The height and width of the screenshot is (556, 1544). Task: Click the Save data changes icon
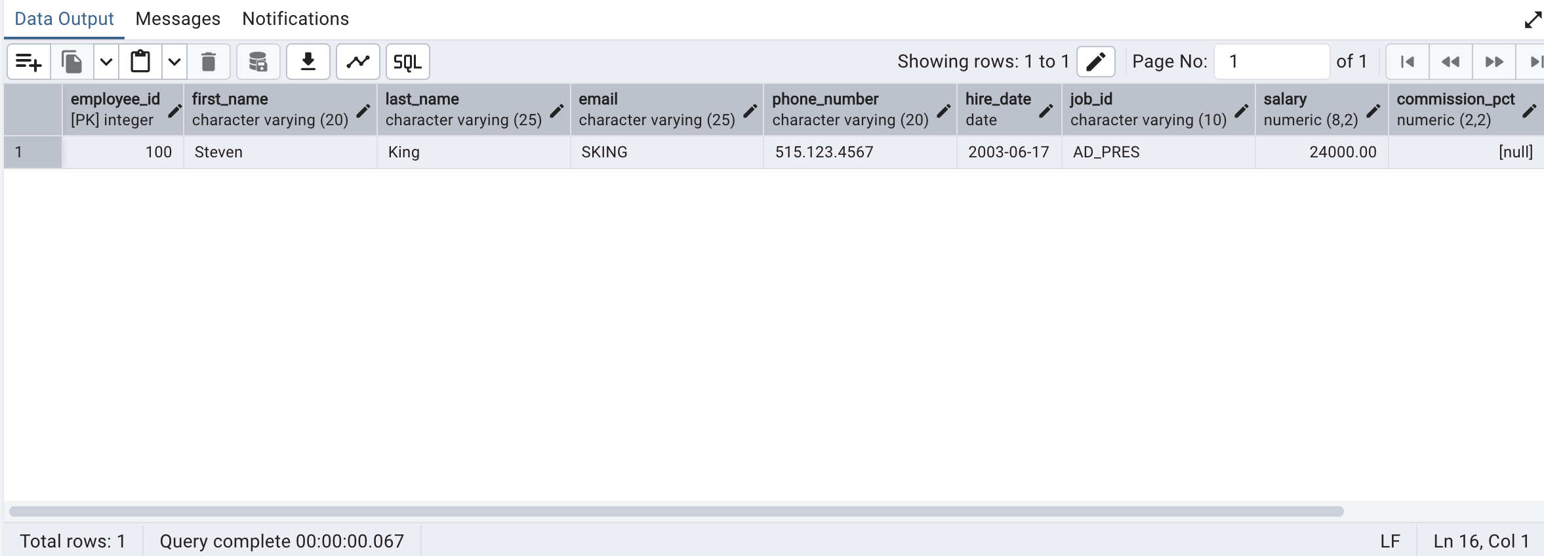258,62
